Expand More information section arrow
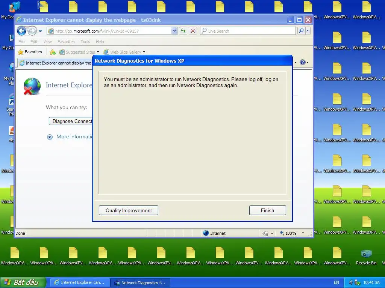 50,137
